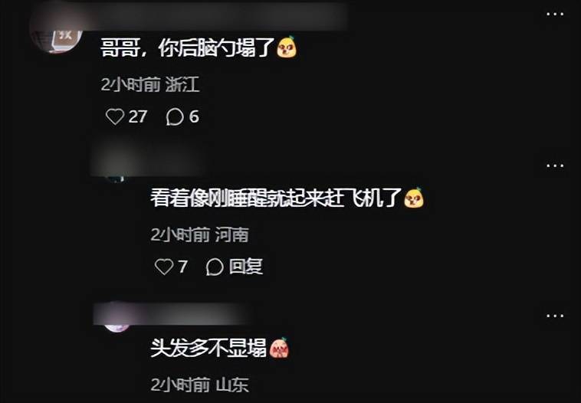Click the blurred username above the 山东 comment

170,313
